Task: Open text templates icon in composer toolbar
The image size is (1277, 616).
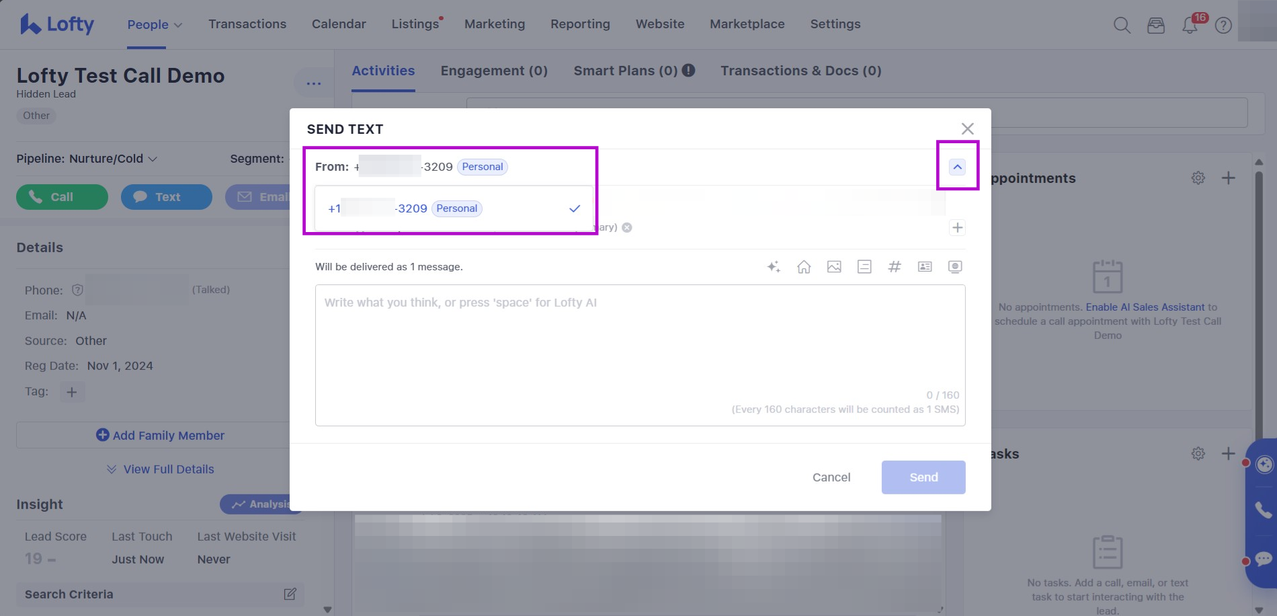Action: (864, 267)
